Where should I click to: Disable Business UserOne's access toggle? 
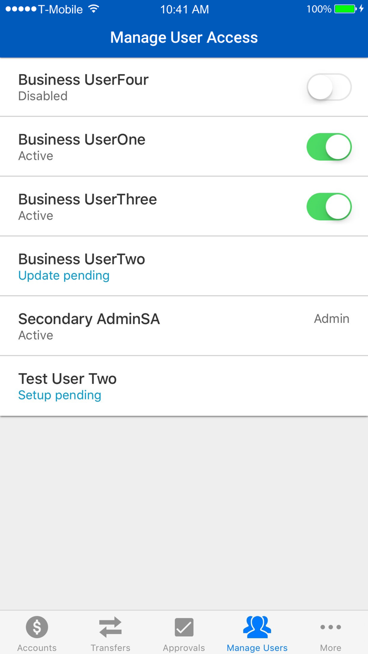(x=329, y=147)
